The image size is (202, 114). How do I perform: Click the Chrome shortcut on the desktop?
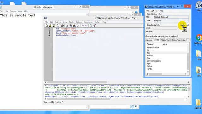click(199, 38)
